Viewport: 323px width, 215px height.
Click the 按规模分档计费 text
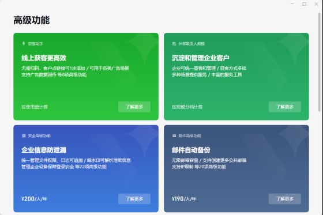(x=187, y=107)
